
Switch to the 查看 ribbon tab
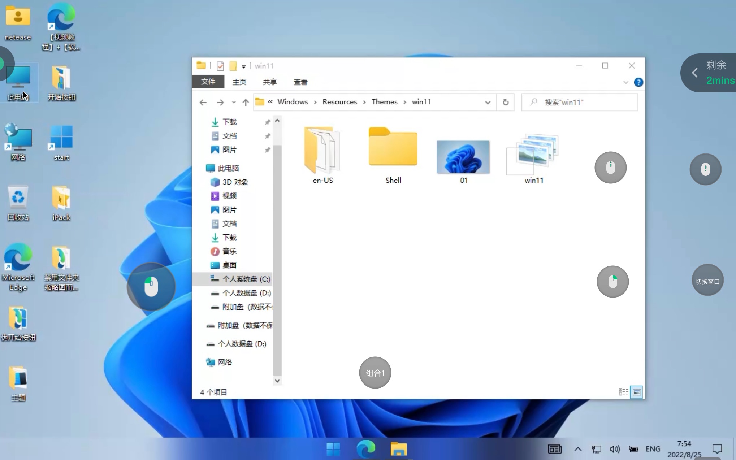(300, 82)
